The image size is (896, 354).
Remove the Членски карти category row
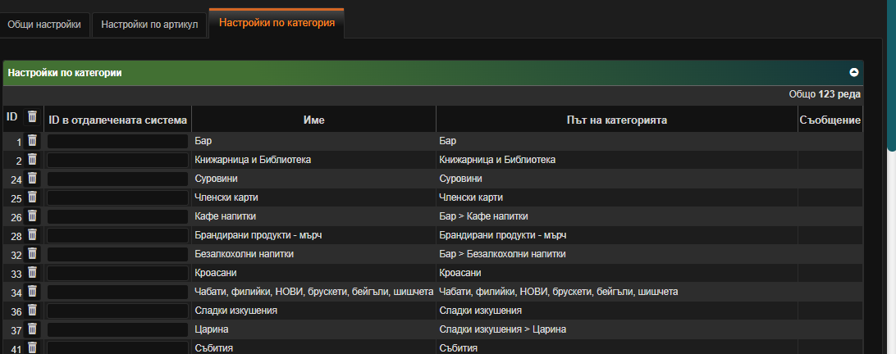(32, 197)
